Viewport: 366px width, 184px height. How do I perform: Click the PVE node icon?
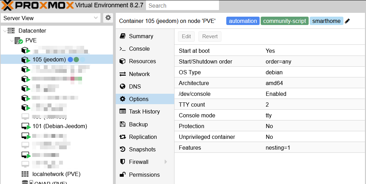pos(18,41)
